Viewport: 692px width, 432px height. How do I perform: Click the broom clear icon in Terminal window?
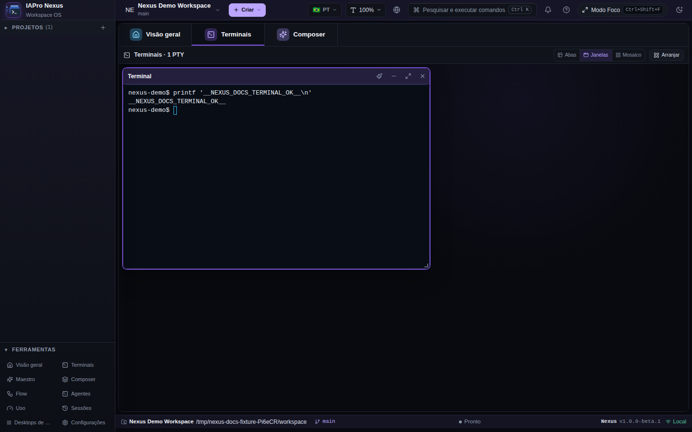(x=379, y=76)
